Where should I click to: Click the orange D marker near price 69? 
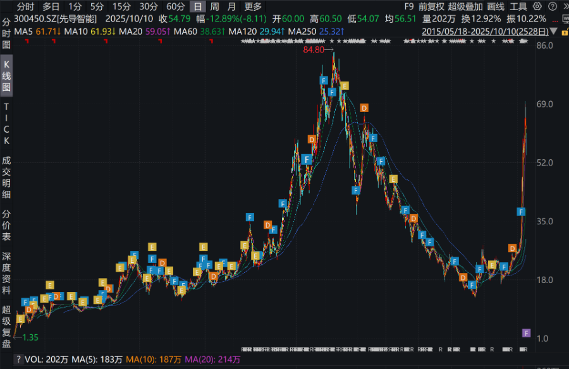point(364,107)
